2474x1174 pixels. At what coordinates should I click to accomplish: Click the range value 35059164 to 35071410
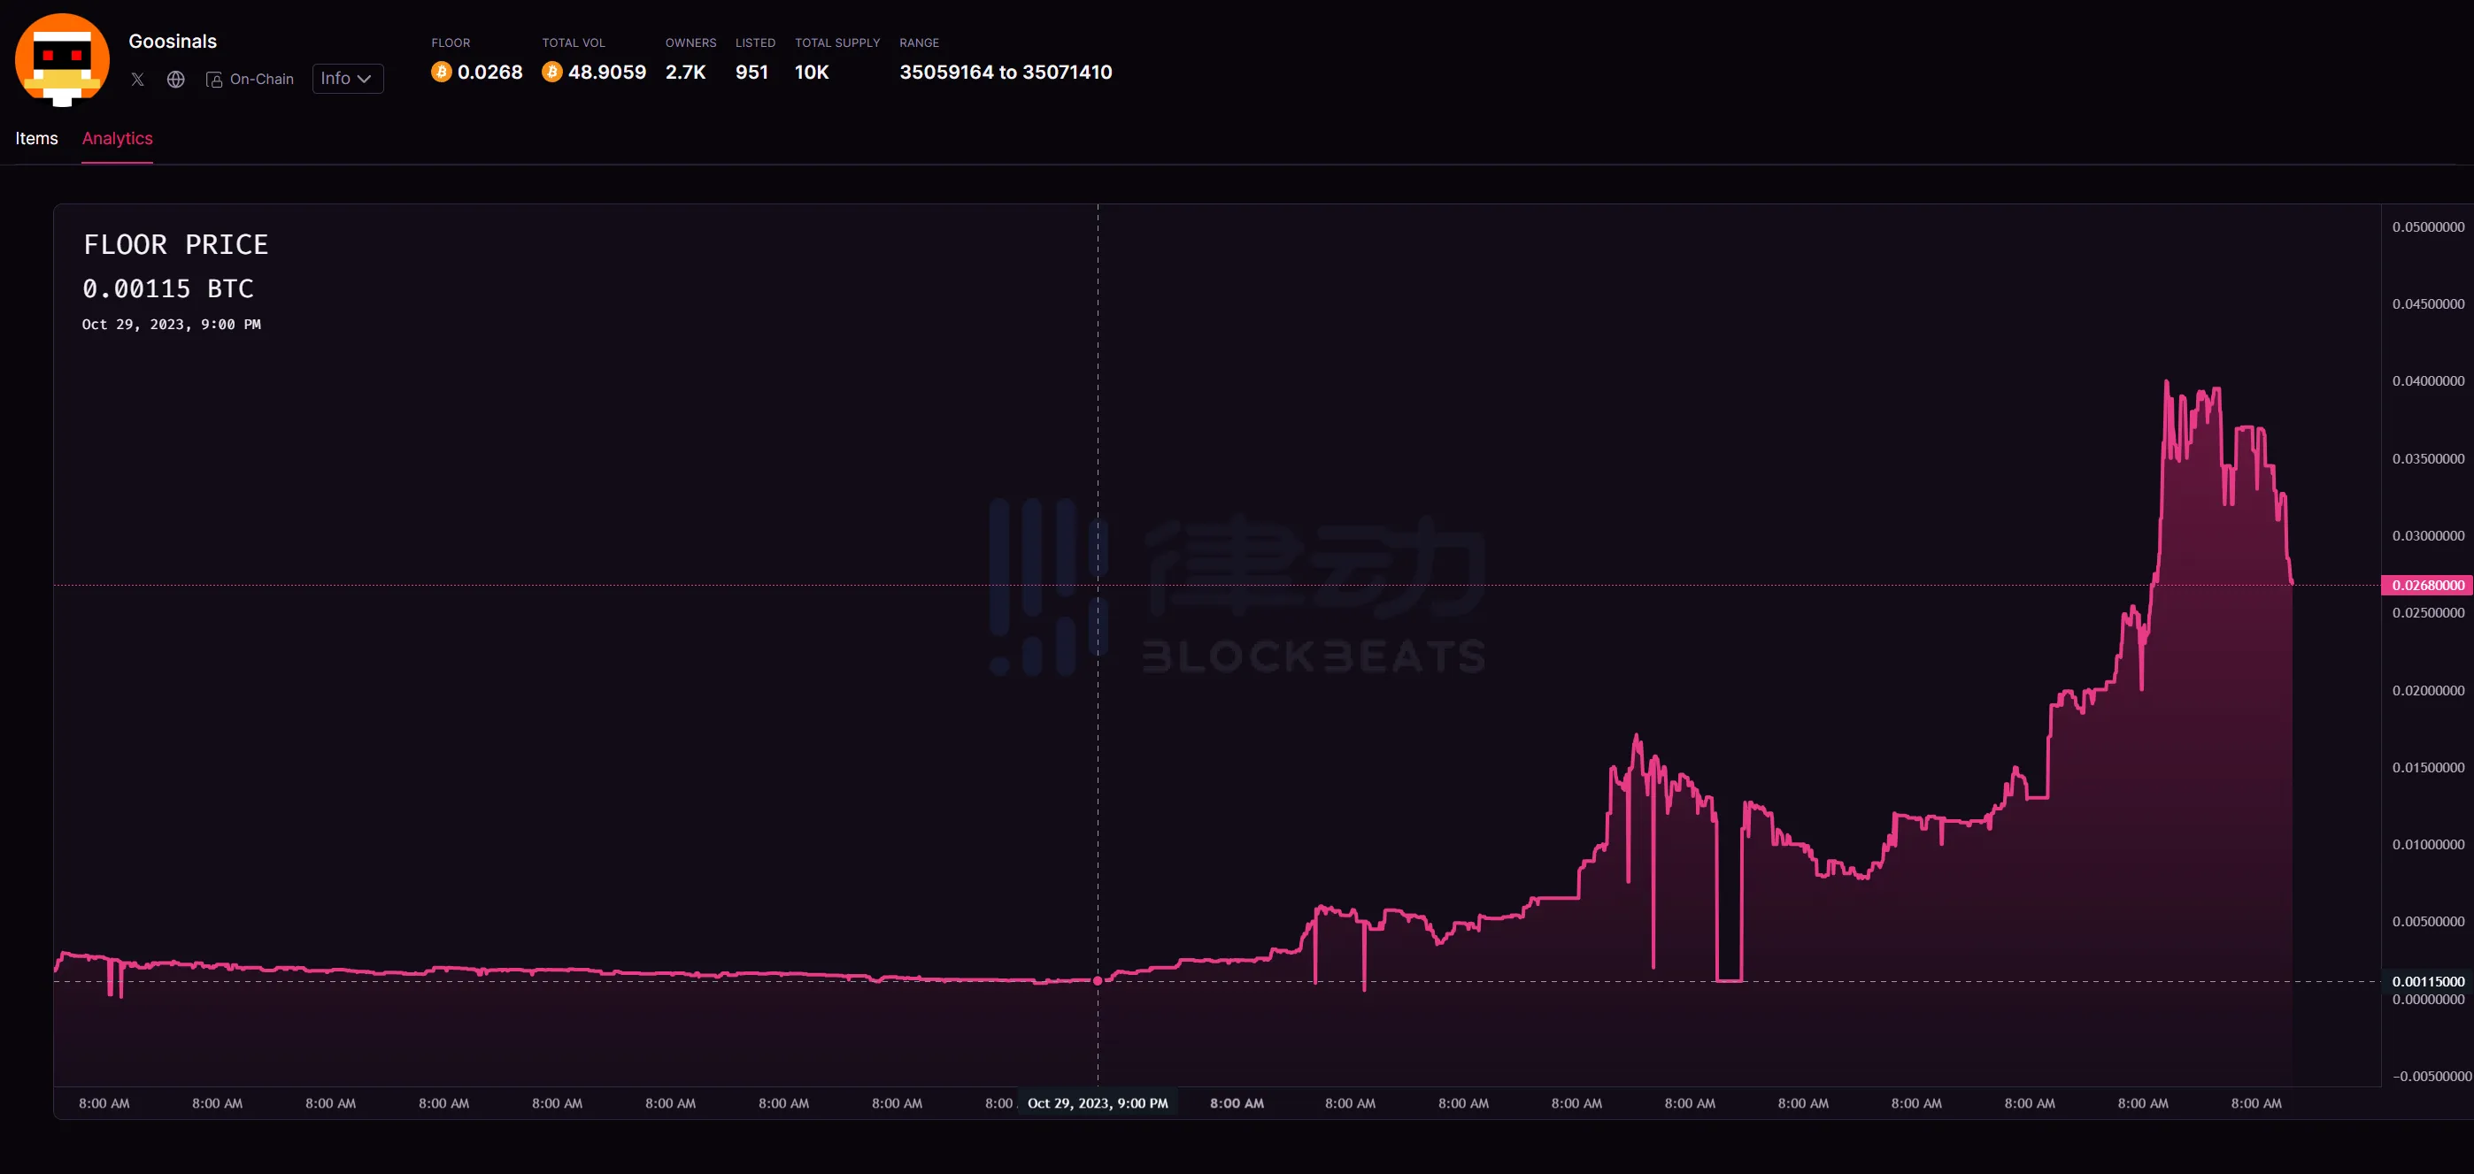(x=1006, y=72)
